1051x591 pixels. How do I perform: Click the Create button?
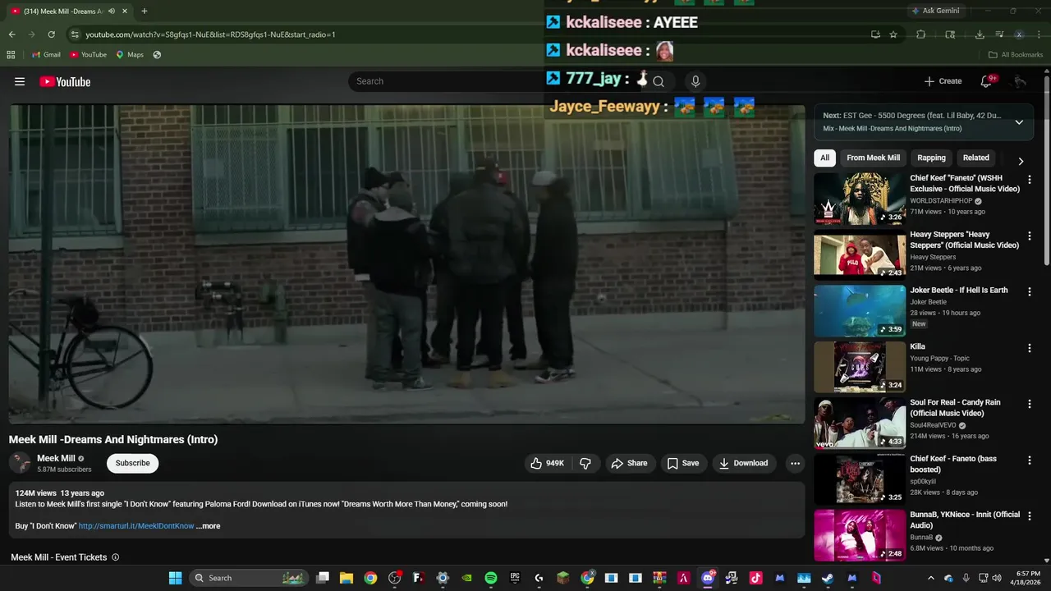[943, 81]
